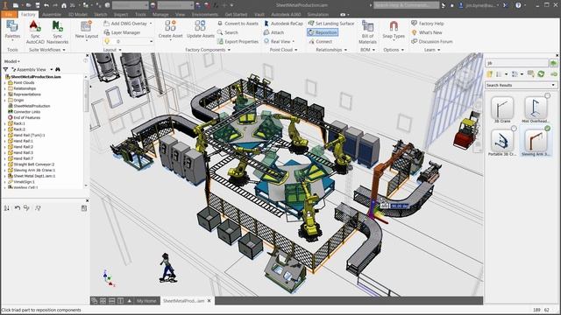Image resolution: width=561 pixels, height=315 pixels.
Task: Open What's New
Action: 427,32
